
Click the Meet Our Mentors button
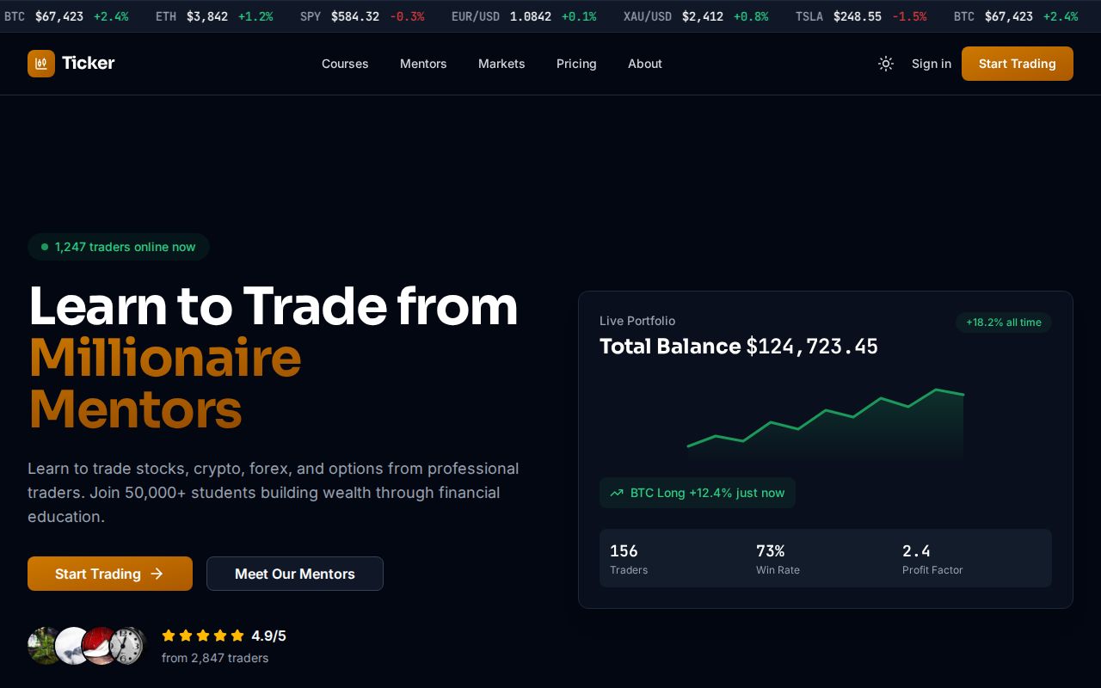coord(295,574)
